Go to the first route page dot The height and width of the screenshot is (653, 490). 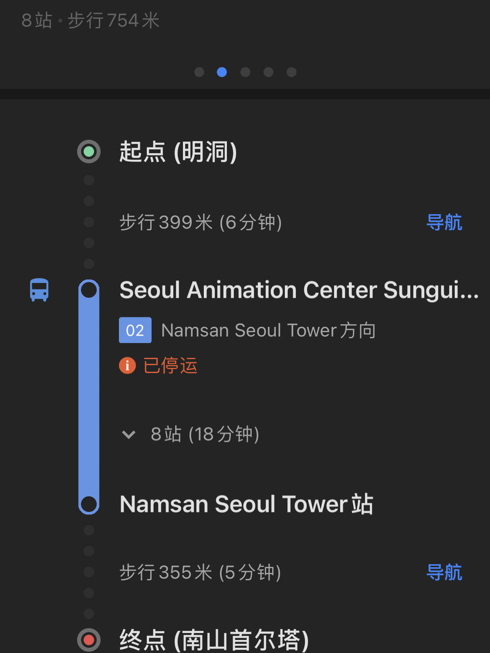199,72
